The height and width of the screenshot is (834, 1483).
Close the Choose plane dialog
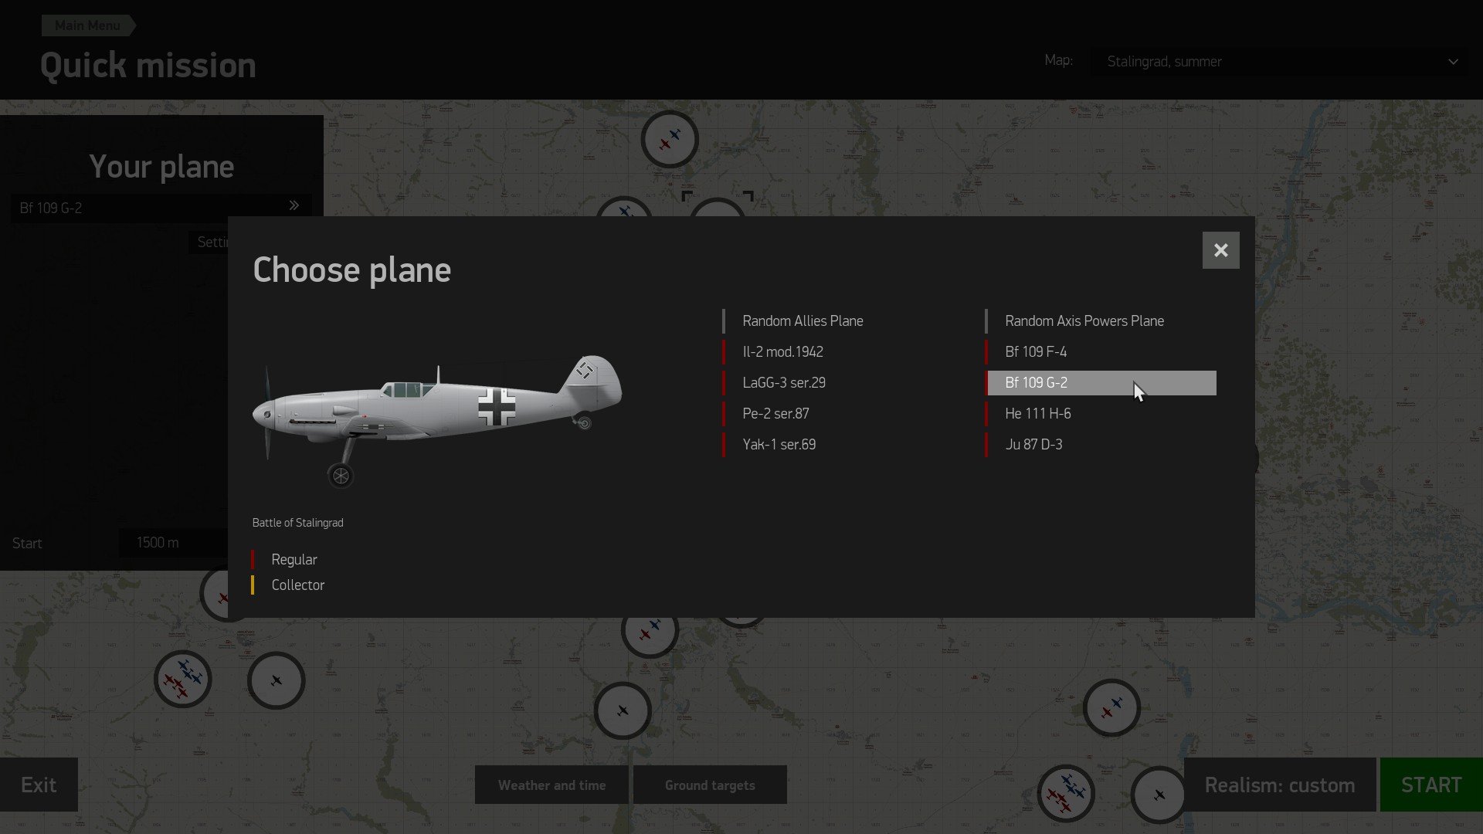click(x=1220, y=250)
